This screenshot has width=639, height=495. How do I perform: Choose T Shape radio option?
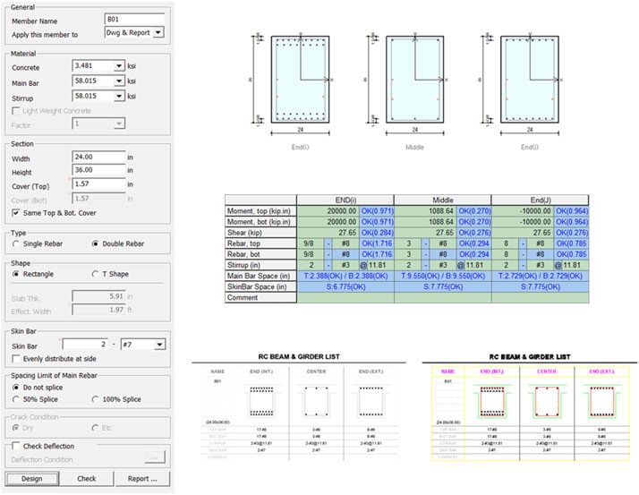click(x=96, y=274)
